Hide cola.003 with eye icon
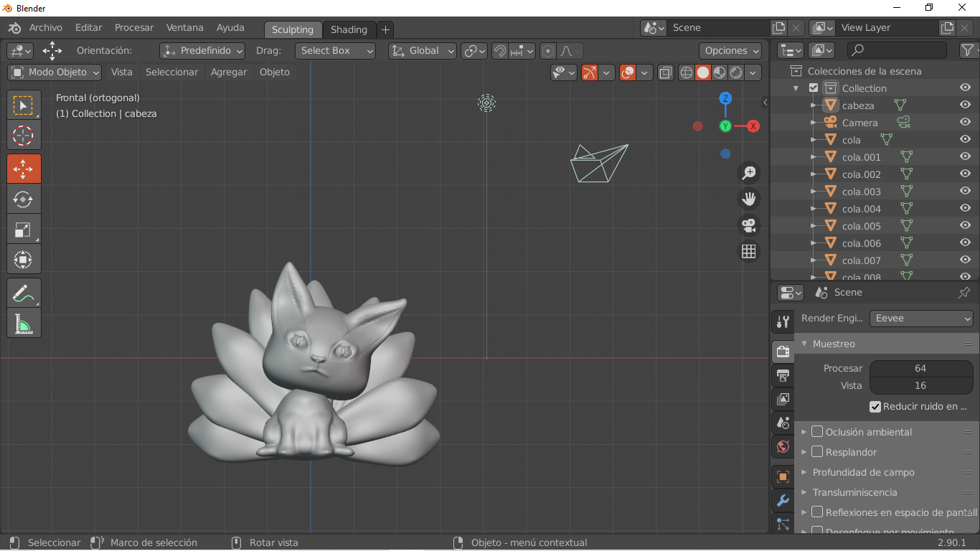The height and width of the screenshot is (551, 980). point(965,192)
